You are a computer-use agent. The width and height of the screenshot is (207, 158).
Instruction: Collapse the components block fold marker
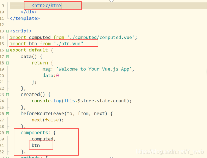pos(8,133)
